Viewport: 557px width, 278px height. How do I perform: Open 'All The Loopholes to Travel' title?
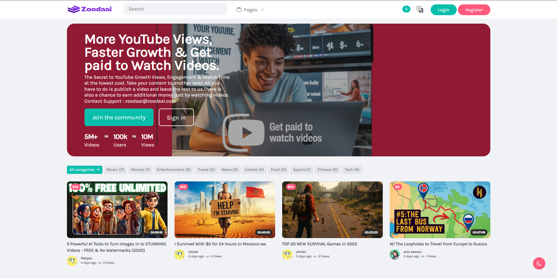[x=438, y=244]
